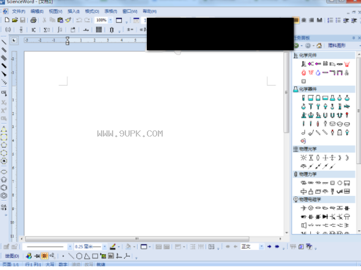Toggle the superscript X² tool
Screen dimensions: 361x270
(4, 111)
